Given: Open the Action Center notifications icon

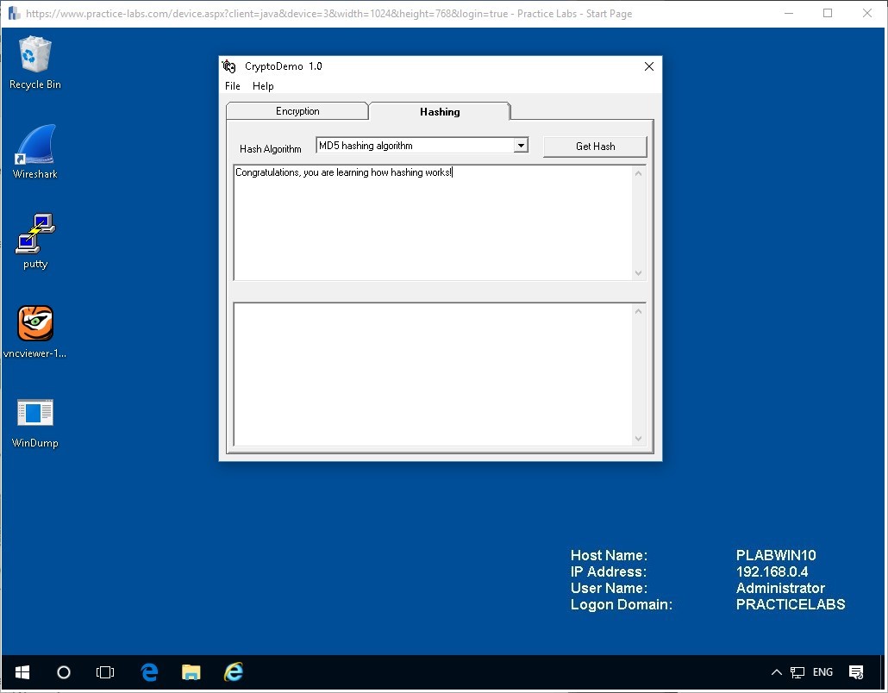Looking at the screenshot, I should (856, 672).
